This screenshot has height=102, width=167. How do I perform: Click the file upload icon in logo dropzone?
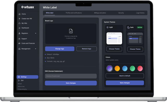point(71,31)
